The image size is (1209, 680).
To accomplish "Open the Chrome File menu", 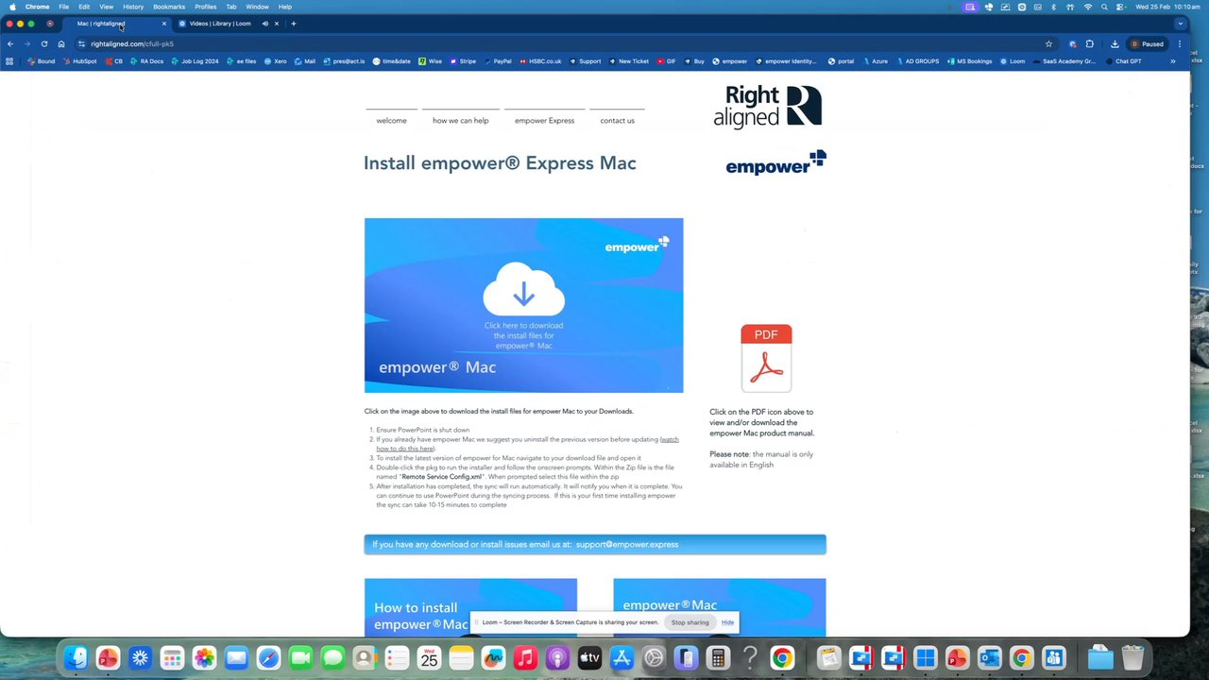I will coord(63,7).
